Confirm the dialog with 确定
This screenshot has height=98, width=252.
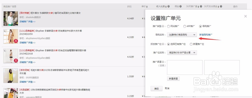[x=156, y=88]
